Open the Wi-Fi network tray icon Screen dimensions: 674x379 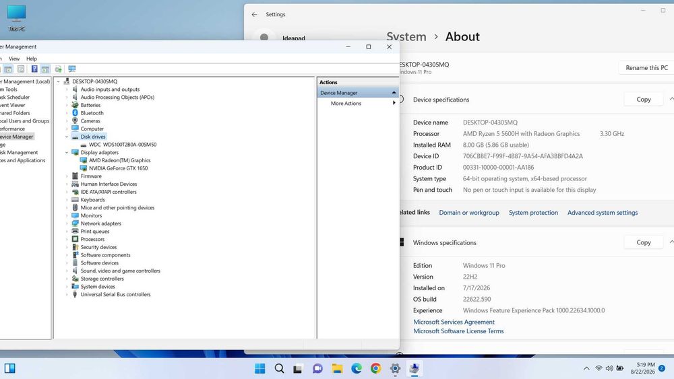pyautogui.click(x=599, y=368)
